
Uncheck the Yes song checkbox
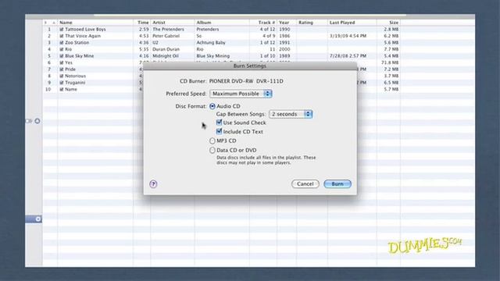click(62, 62)
